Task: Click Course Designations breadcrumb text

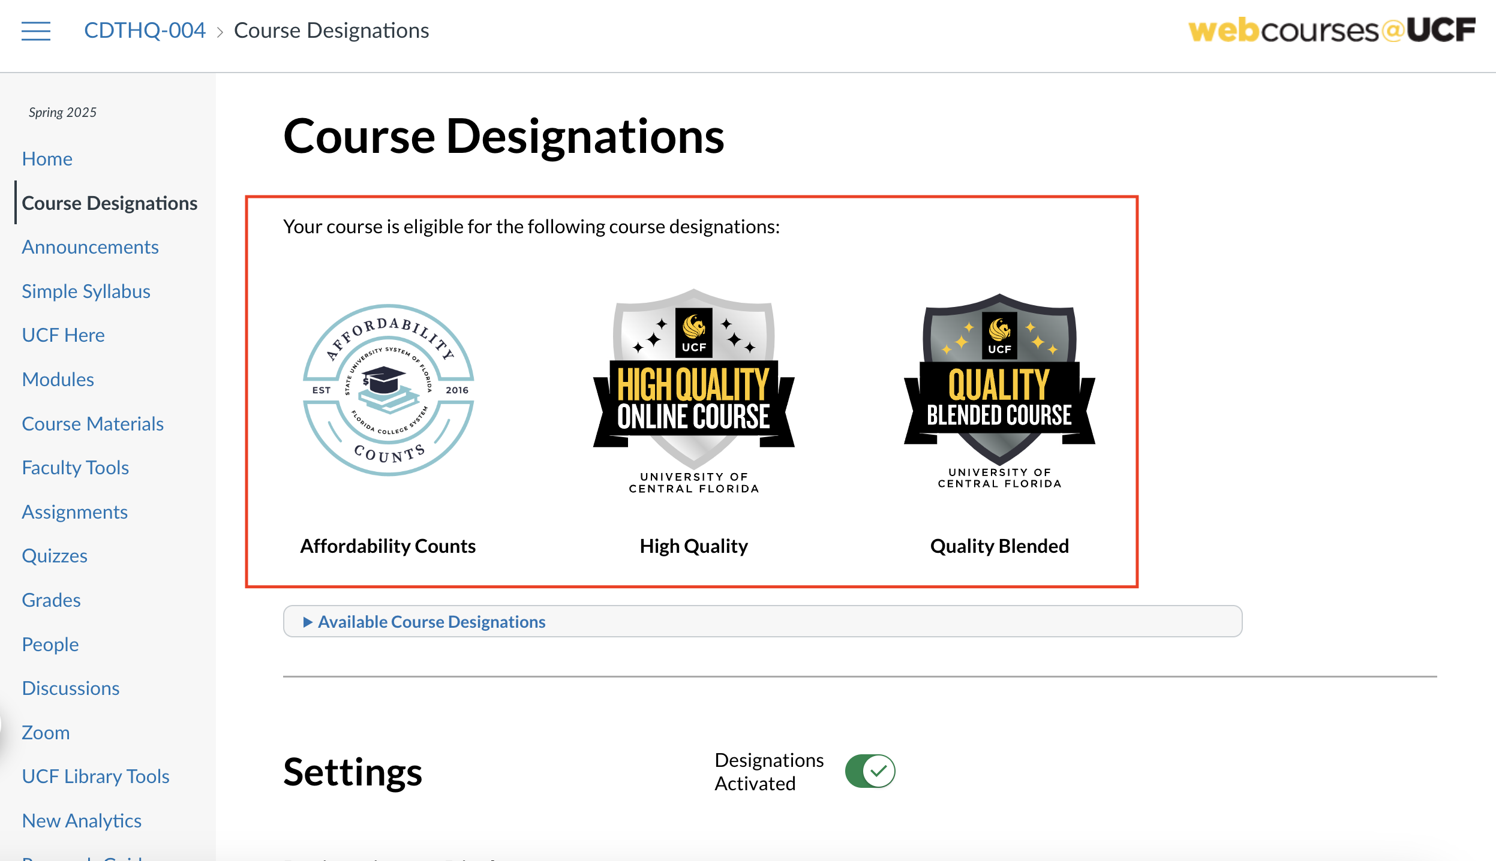Action: point(331,30)
